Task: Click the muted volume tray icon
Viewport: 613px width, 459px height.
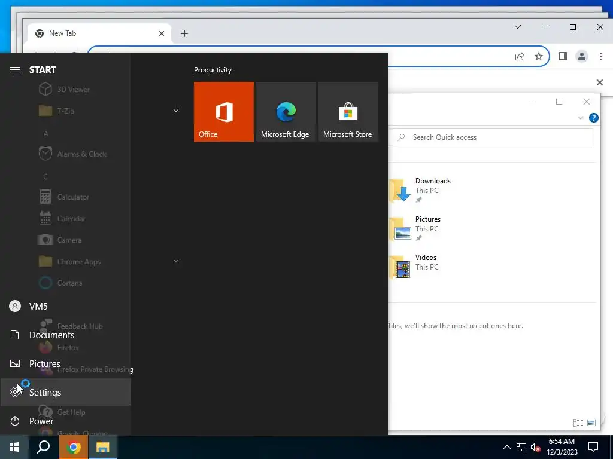Action: click(x=536, y=447)
